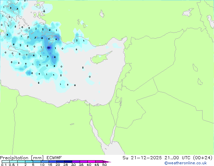Click the '21..00 UTC' time text
The width and height of the screenshot is (214, 166).
click(177, 158)
